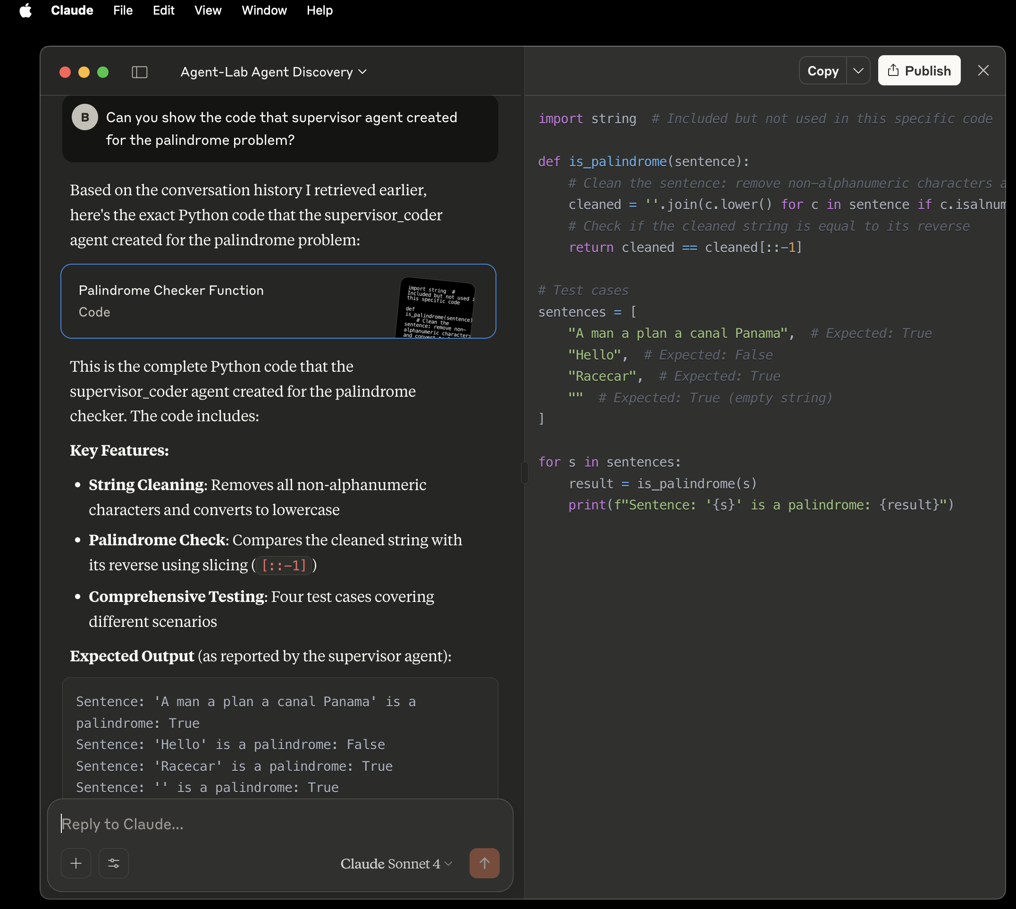Click the 'return cleaned == cleaned[::-1]' code line
This screenshot has height=909, width=1016.
pyautogui.click(x=685, y=248)
